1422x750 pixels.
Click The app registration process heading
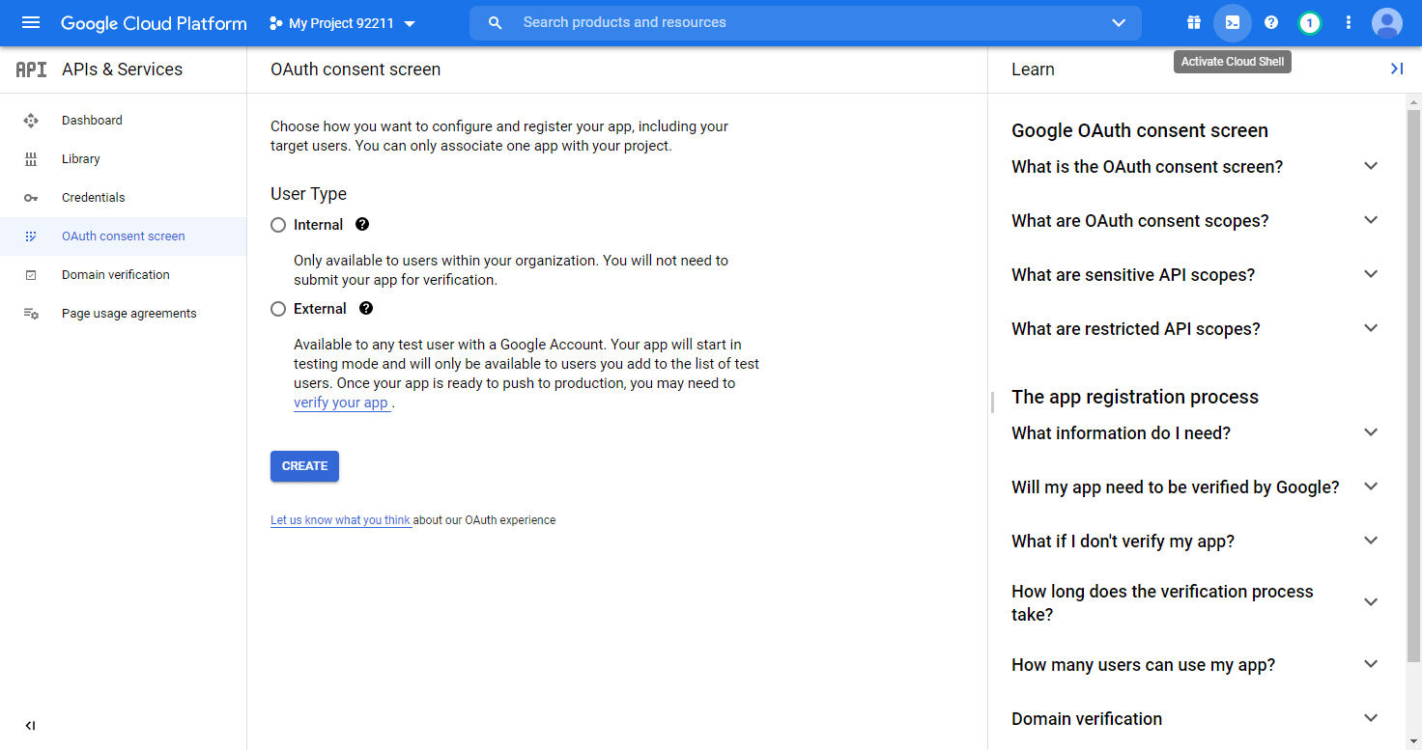click(x=1135, y=397)
